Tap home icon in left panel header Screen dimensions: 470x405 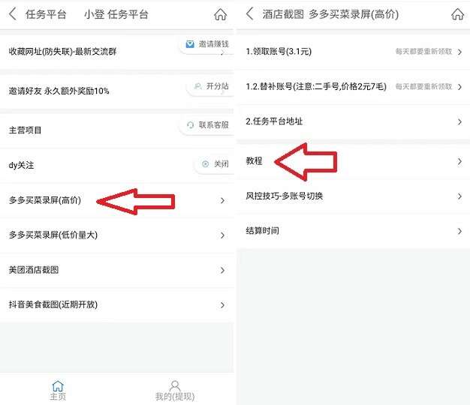coord(220,14)
